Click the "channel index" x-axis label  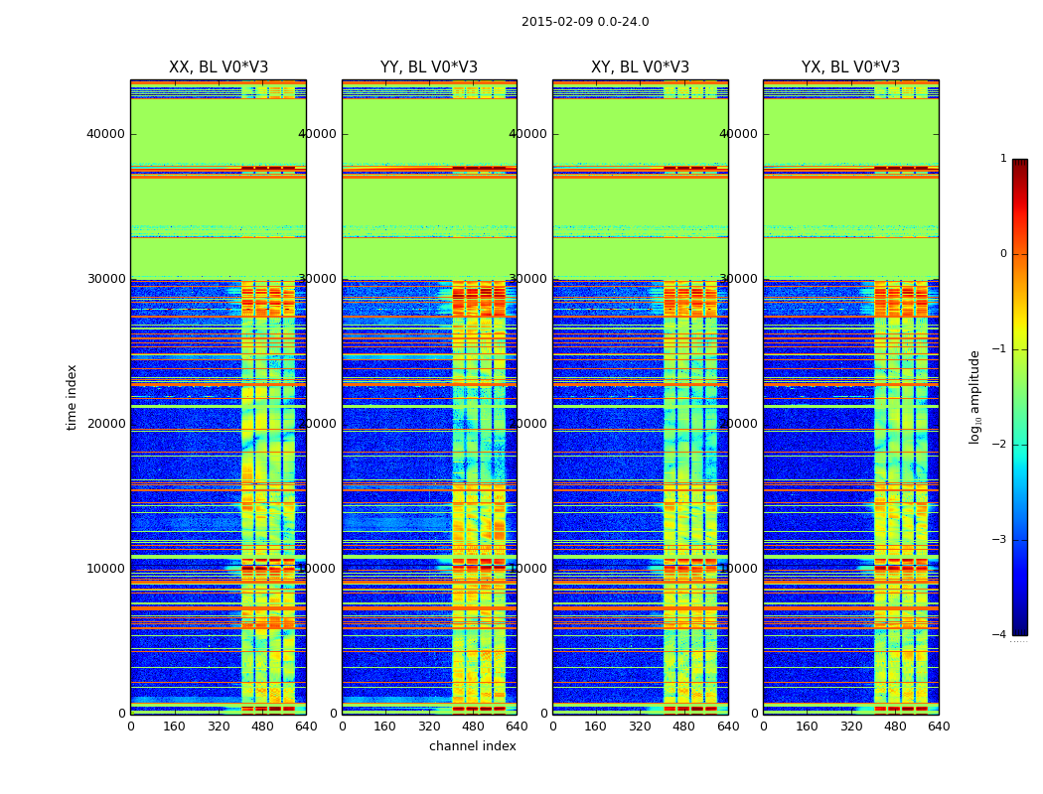(x=473, y=746)
